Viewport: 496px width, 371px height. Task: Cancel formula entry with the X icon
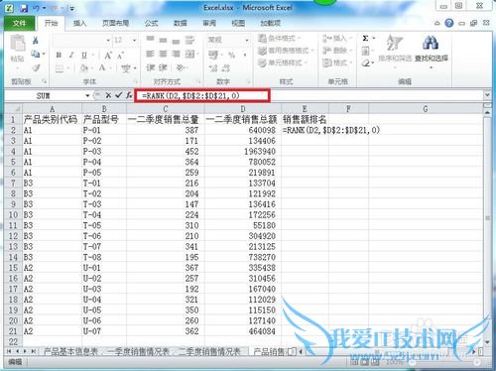point(108,95)
